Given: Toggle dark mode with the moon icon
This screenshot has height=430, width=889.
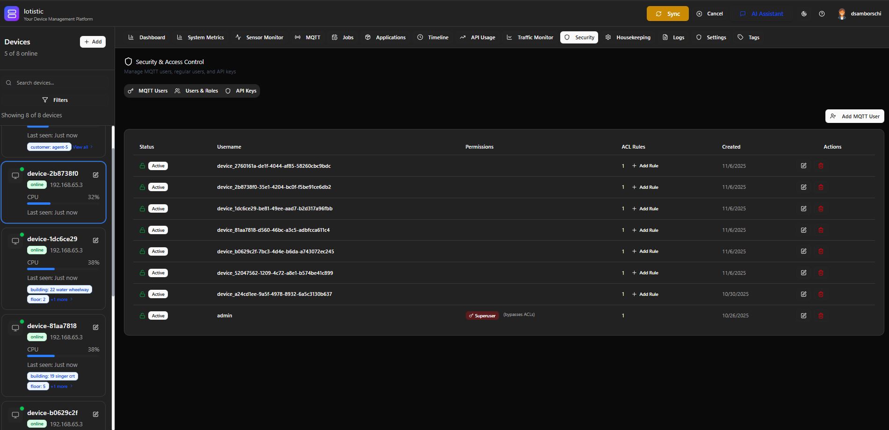Looking at the screenshot, I should click(x=804, y=14).
